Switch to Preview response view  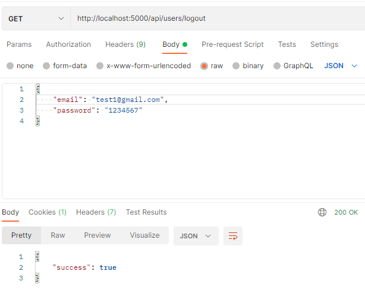pos(97,235)
